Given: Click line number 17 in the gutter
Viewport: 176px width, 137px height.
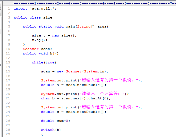Looking at the screenshot, I should tap(8, 80).
